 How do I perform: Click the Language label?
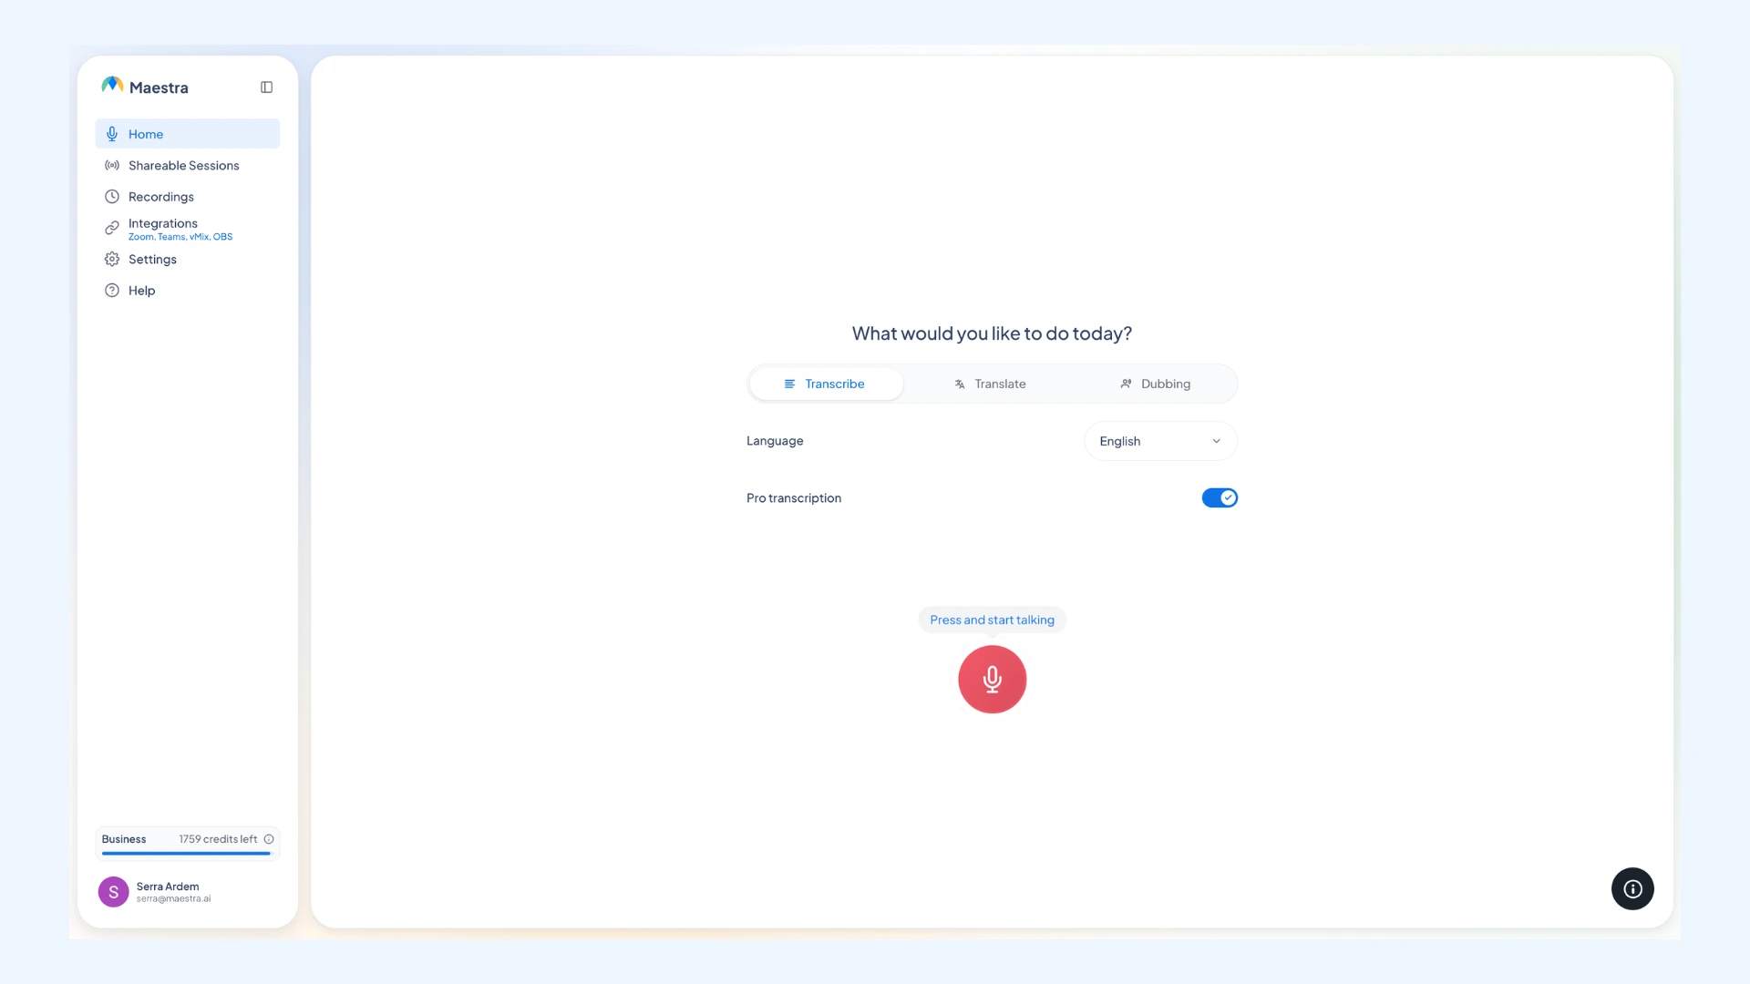775,441
